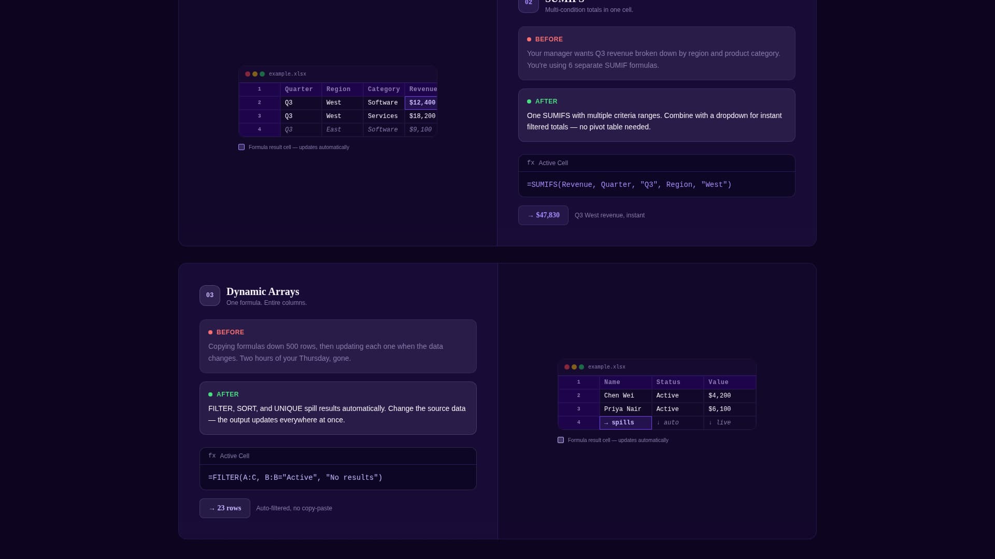The width and height of the screenshot is (995, 559).
Task: Click the red traffic light on upper example.xlsx window
Action: point(248,74)
